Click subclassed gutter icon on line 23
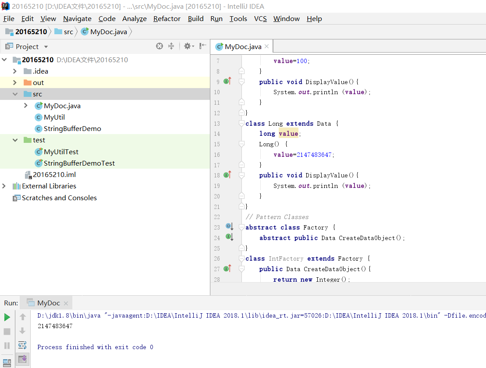The height and width of the screenshot is (368, 486). point(229,226)
